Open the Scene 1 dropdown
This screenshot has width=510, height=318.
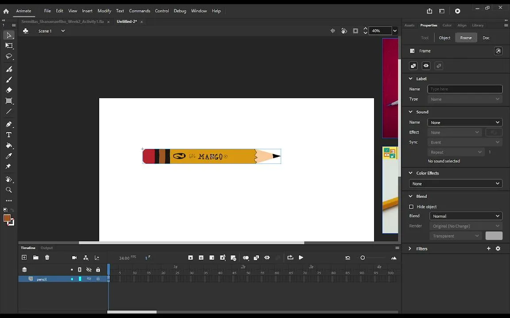click(x=63, y=31)
